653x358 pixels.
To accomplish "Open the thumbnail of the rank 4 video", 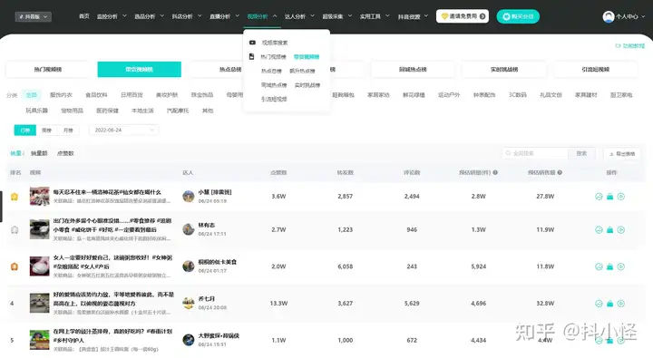I will (40, 303).
